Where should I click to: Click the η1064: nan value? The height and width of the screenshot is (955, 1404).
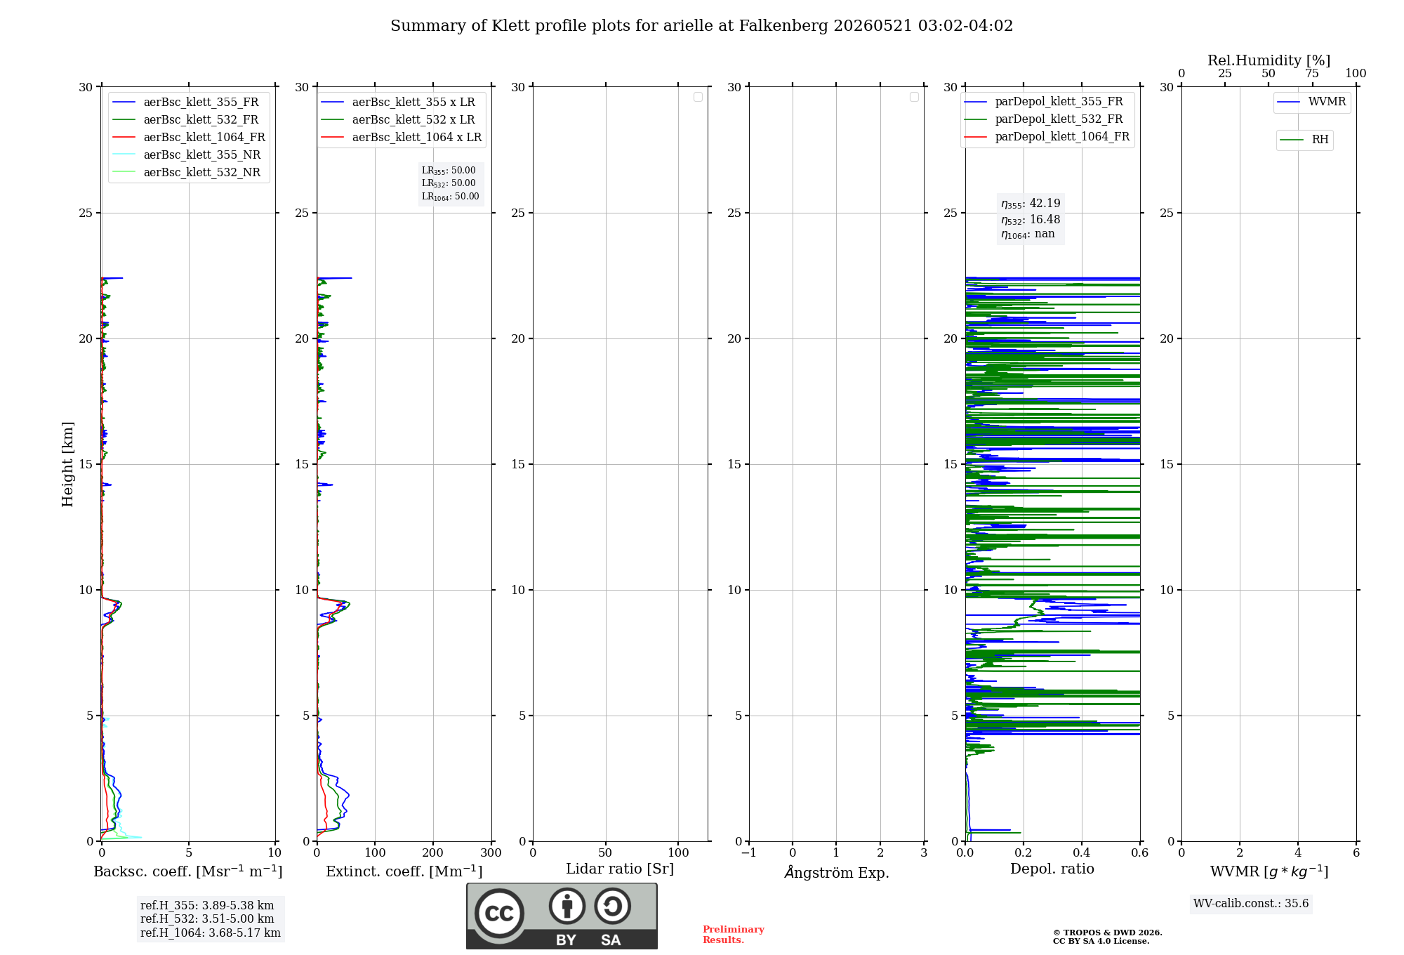pyautogui.click(x=1028, y=234)
